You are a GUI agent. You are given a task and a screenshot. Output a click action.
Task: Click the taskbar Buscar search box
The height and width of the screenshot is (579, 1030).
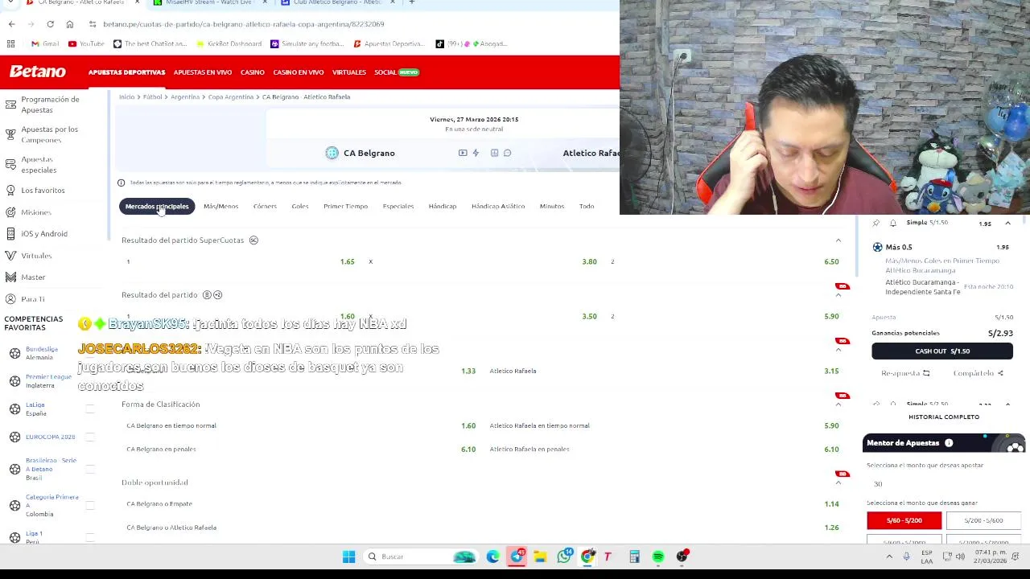(x=418, y=556)
